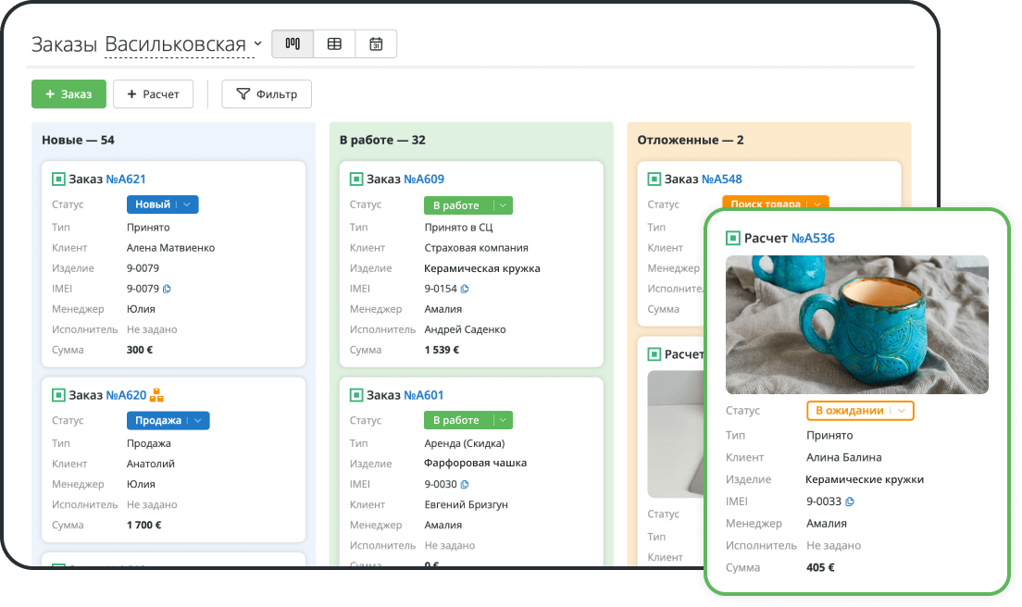Open order link №A601

(x=424, y=395)
